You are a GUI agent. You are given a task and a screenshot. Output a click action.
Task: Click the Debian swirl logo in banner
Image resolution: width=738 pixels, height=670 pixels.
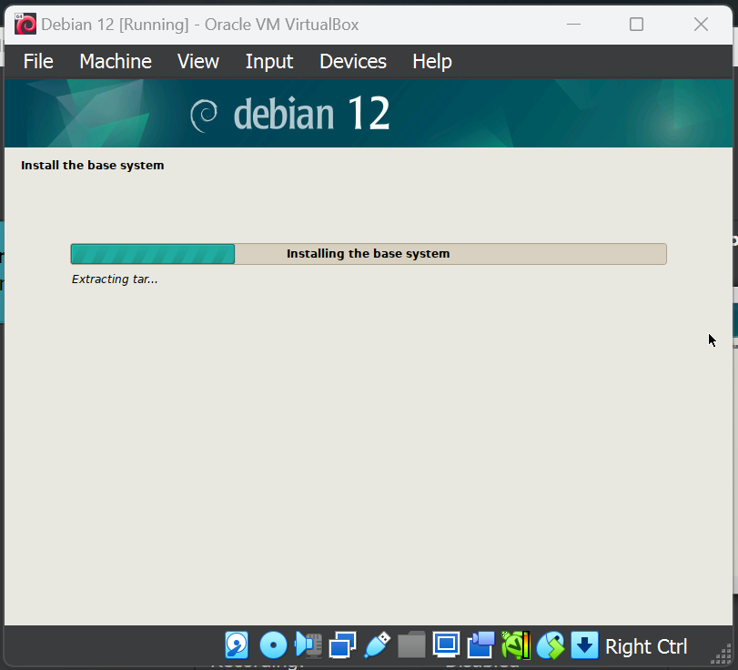click(204, 115)
